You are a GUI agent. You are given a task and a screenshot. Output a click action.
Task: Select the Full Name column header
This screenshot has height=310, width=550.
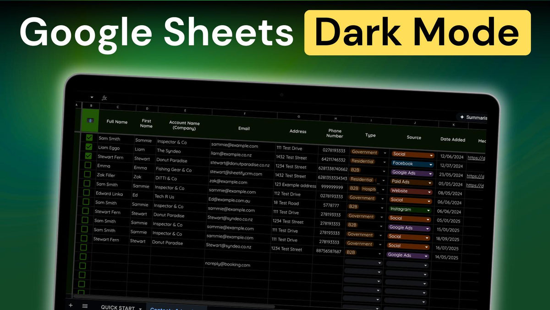(x=117, y=122)
